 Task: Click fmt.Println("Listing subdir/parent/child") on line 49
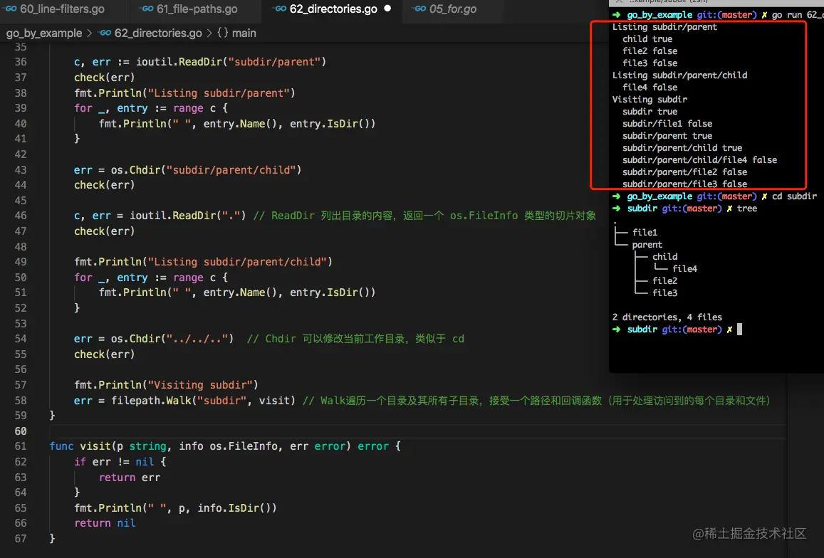[x=203, y=262]
